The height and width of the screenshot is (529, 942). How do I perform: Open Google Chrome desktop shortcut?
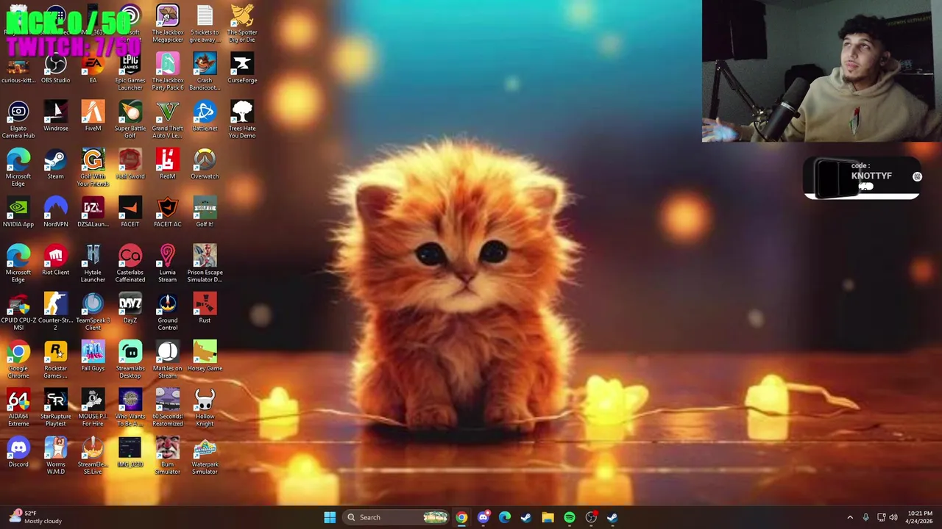click(x=18, y=359)
